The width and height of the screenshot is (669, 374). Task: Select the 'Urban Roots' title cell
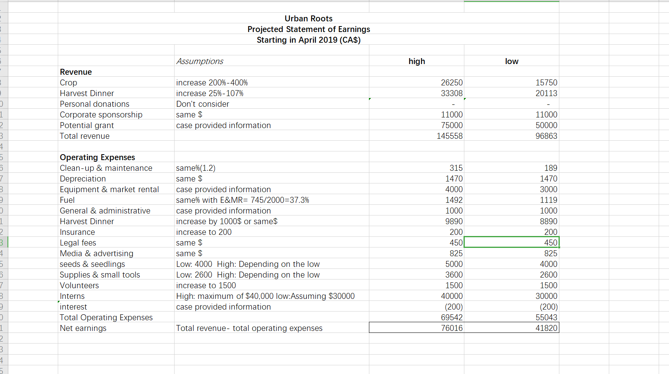click(x=308, y=19)
